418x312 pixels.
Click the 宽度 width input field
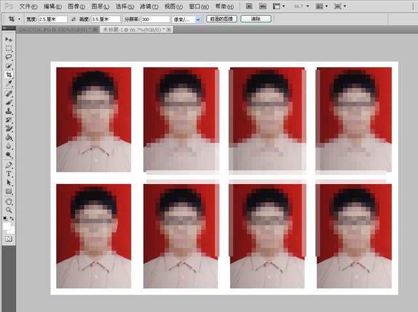(x=53, y=19)
